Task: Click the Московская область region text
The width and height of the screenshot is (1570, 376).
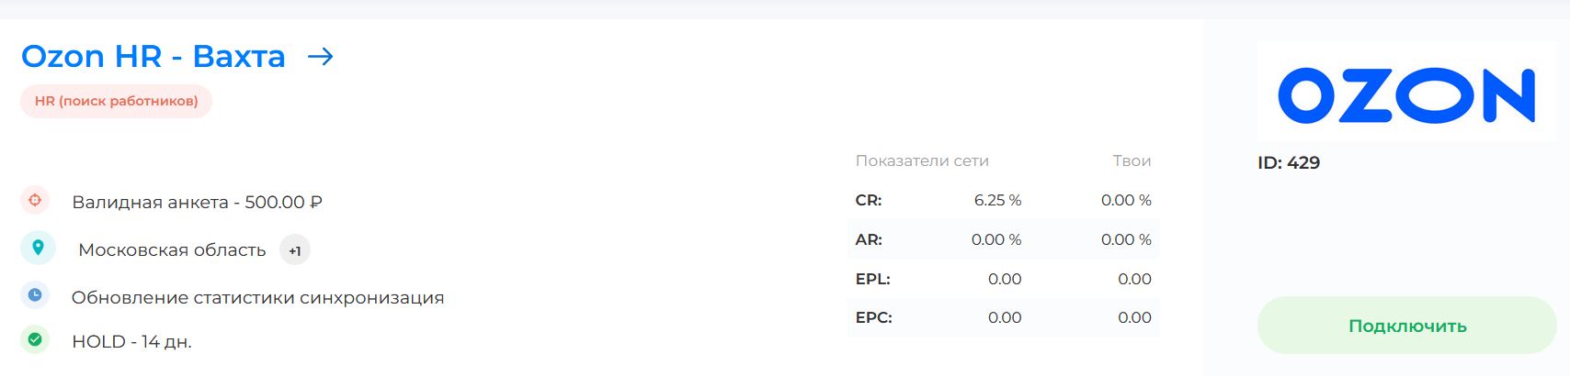Action: [172, 250]
